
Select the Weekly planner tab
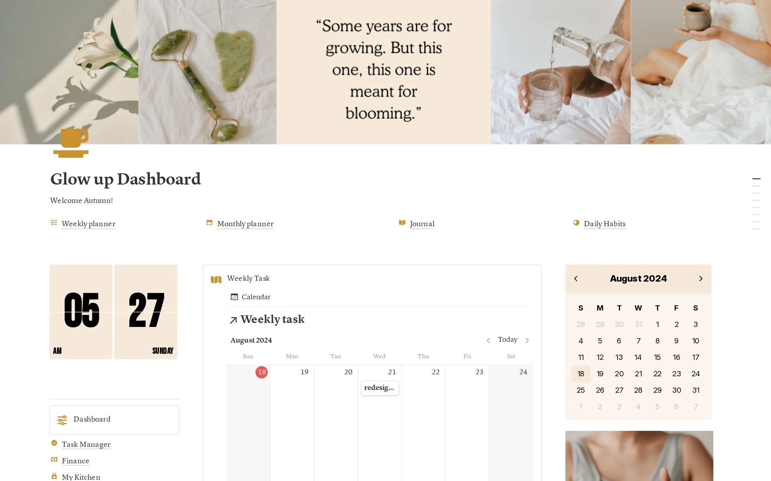(89, 224)
